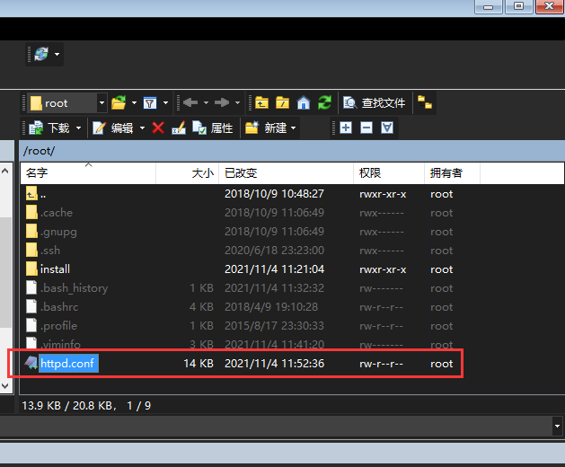
Task: Sort by 权限 column header
Action: tap(389, 173)
